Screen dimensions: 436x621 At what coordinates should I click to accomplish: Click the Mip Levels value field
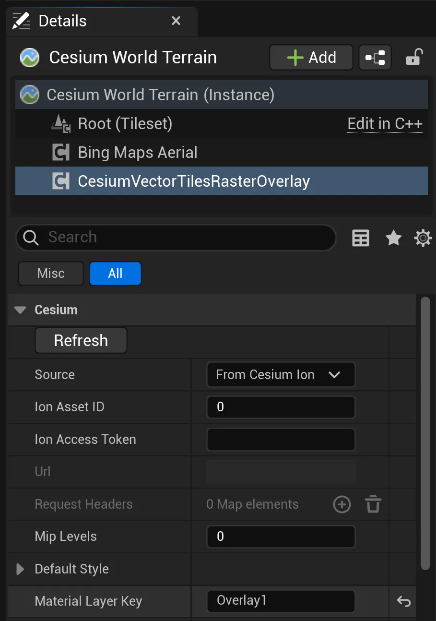(281, 537)
